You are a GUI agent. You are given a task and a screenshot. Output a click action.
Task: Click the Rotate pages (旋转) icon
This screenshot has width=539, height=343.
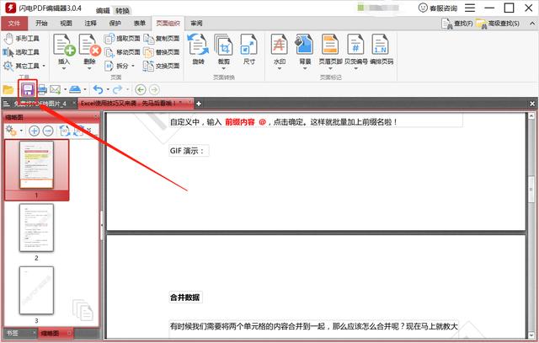click(x=197, y=49)
